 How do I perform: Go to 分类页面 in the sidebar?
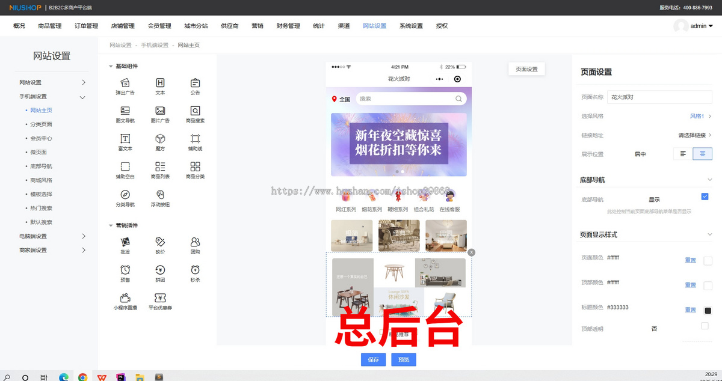tap(41, 124)
